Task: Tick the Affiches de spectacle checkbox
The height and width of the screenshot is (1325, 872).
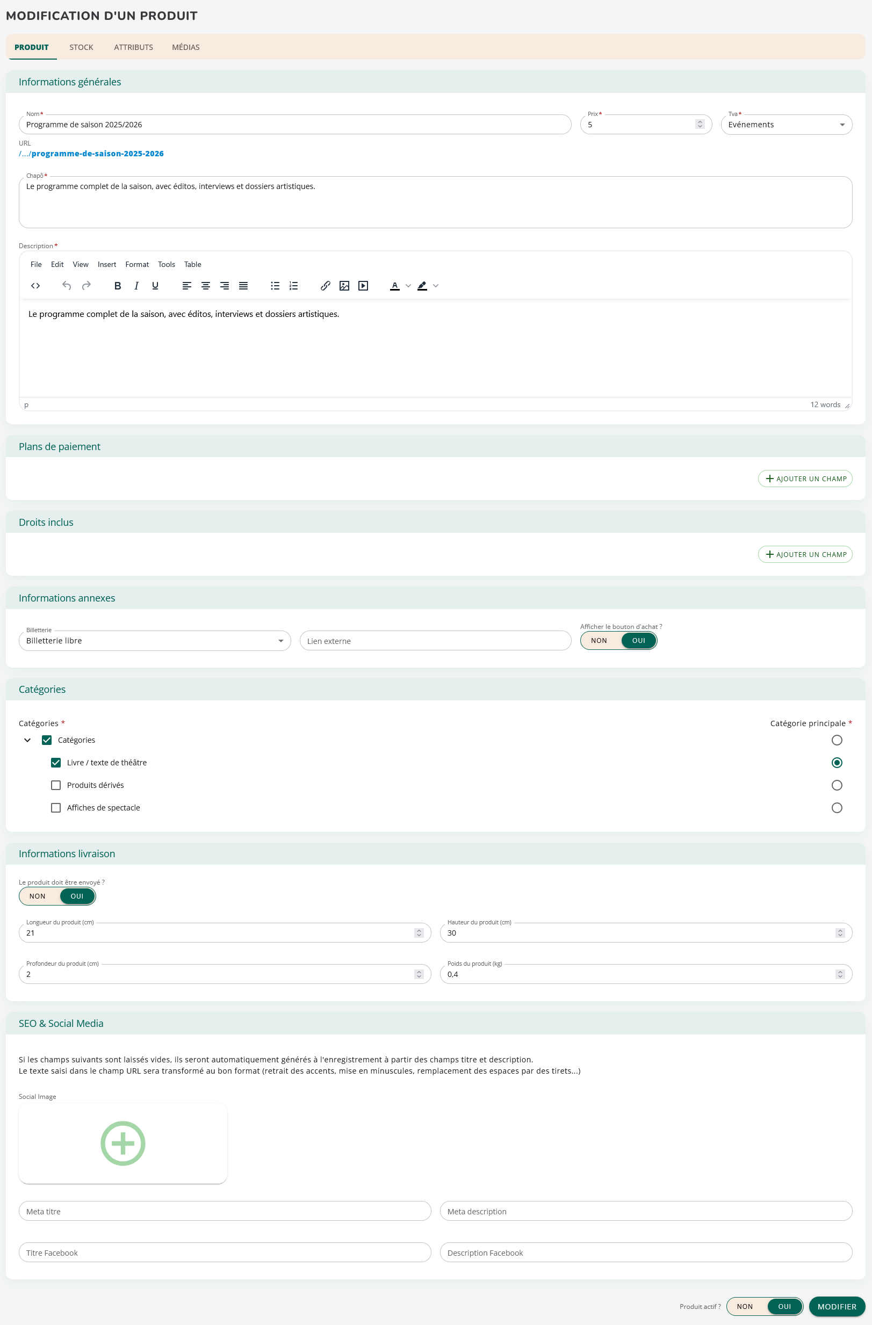Action: point(56,807)
